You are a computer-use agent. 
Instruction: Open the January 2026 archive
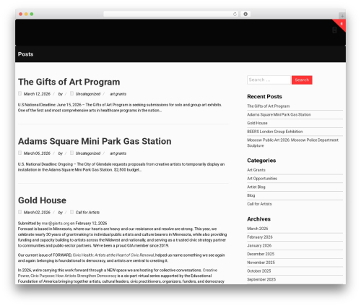(x=259, y=245)
